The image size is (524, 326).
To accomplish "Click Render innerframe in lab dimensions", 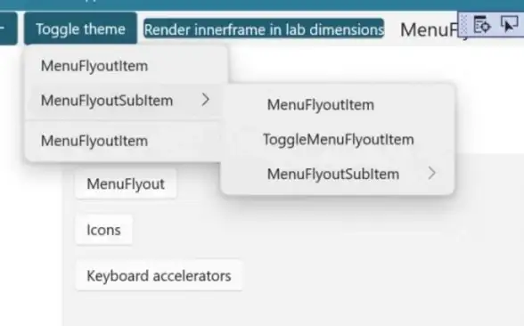I will [x=264, y=29].
